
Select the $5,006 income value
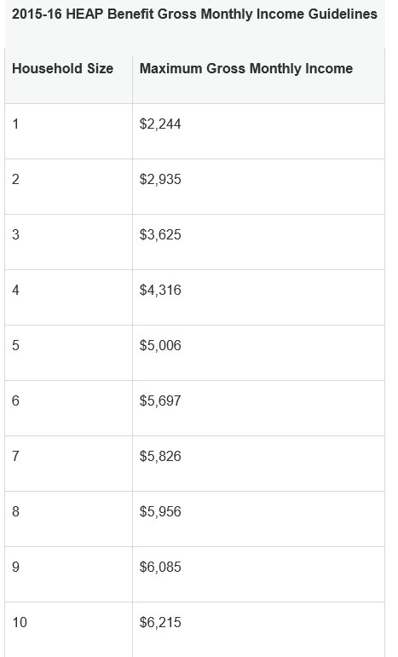[x=160, y=345]
